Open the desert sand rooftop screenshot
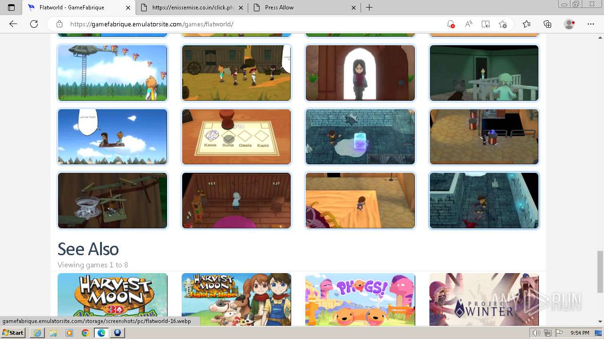Image resolution: width=604 pixels, height=339 pixels. click(360, 201)
